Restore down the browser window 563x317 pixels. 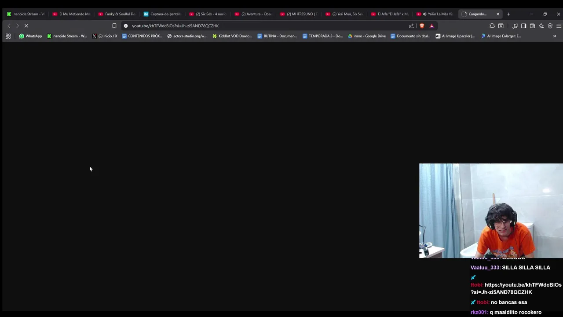545,14
